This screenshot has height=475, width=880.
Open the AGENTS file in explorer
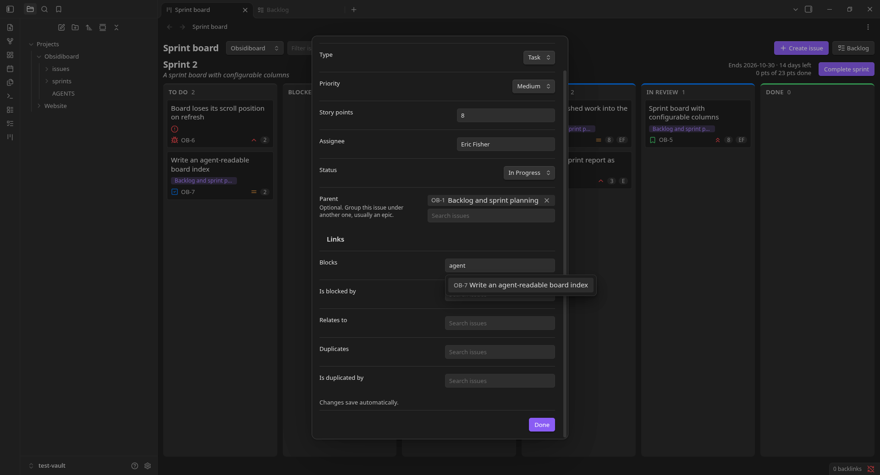tap(63, 94)
